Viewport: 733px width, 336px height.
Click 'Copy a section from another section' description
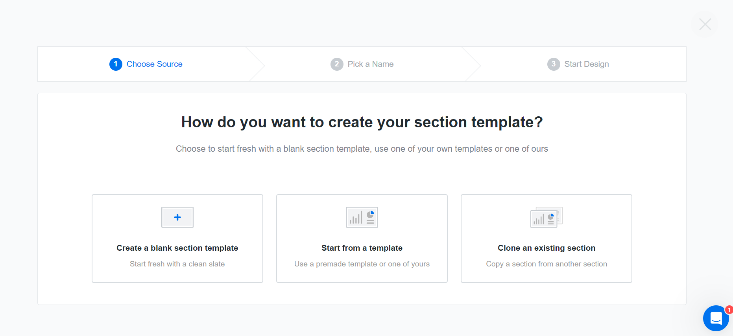pos(546,264)
